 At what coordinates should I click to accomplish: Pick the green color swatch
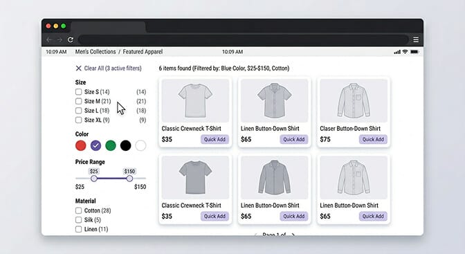[x=111, y=146]
